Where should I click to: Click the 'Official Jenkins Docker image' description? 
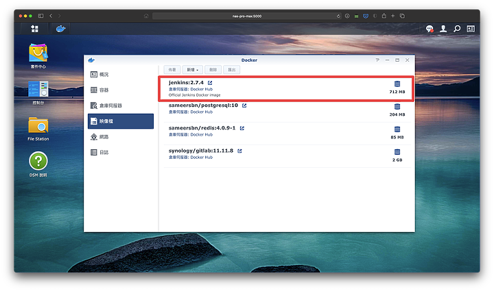click(194, 95)
